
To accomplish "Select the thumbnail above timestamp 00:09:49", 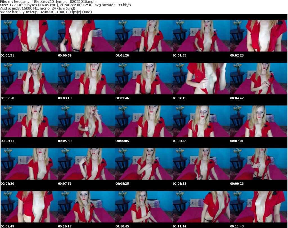I will tap(29, 207).
